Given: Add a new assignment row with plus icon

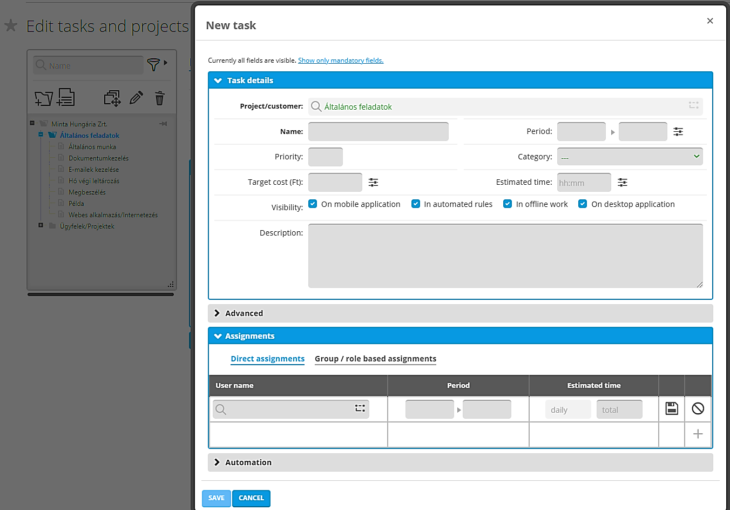Looking at the screenshot, I should click(698, 434).
